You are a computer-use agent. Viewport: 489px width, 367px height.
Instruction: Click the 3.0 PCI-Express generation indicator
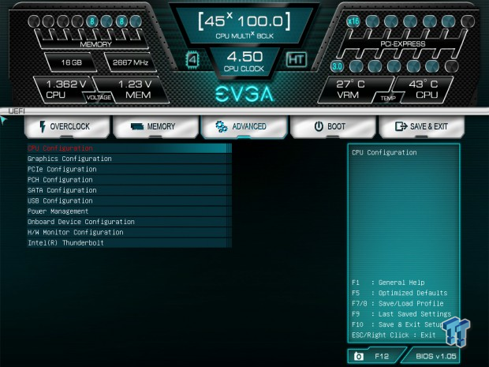pos(337,66)
